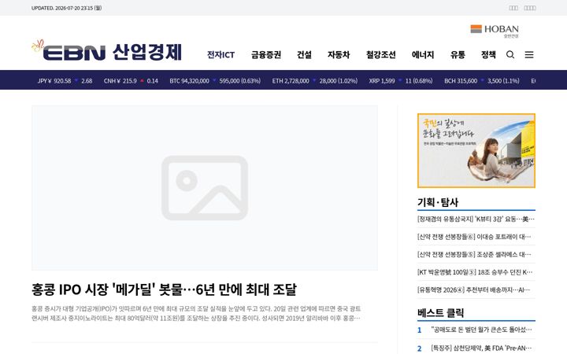Click the XRP 1,599 ticker item

[x=401, y=81]
